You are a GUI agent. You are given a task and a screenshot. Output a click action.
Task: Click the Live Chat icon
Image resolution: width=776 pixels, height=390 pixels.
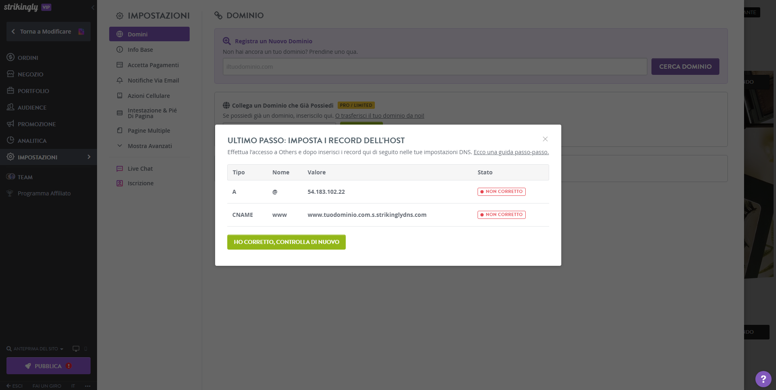[x=120, y=169]
